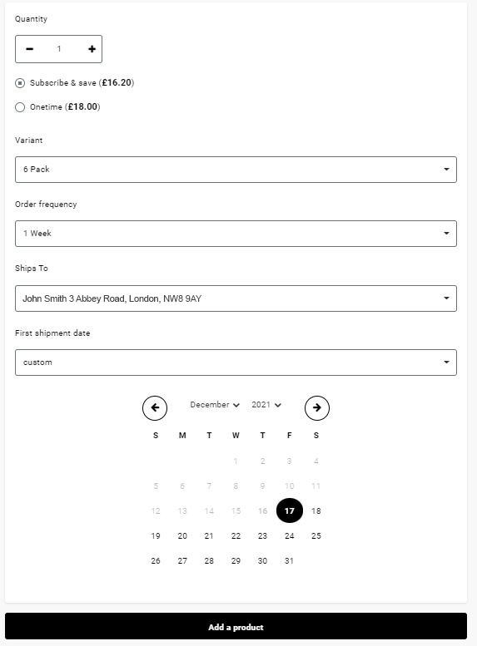Expand the December month selector
This screenshot has height=646, width=477.
(x=215, y=405)
